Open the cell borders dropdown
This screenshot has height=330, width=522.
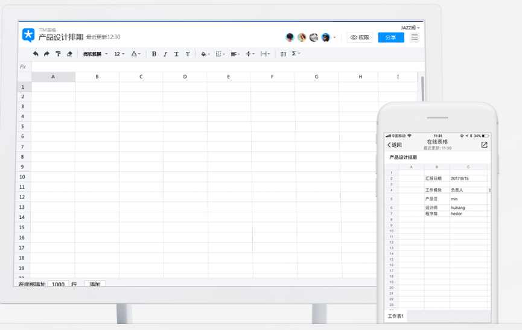tap(220, 54)
